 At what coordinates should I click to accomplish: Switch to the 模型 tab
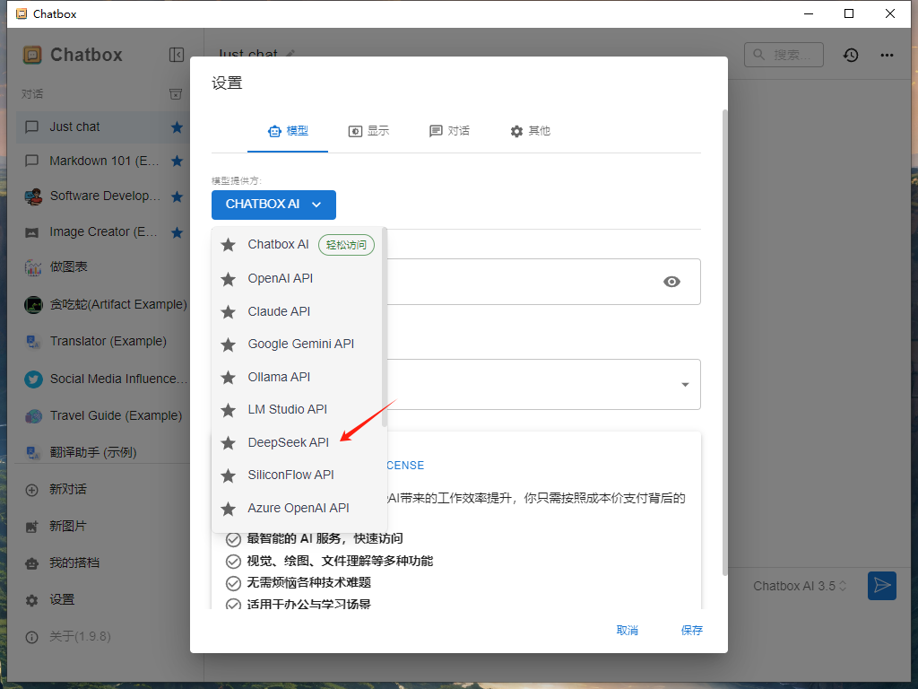[288, 131]
